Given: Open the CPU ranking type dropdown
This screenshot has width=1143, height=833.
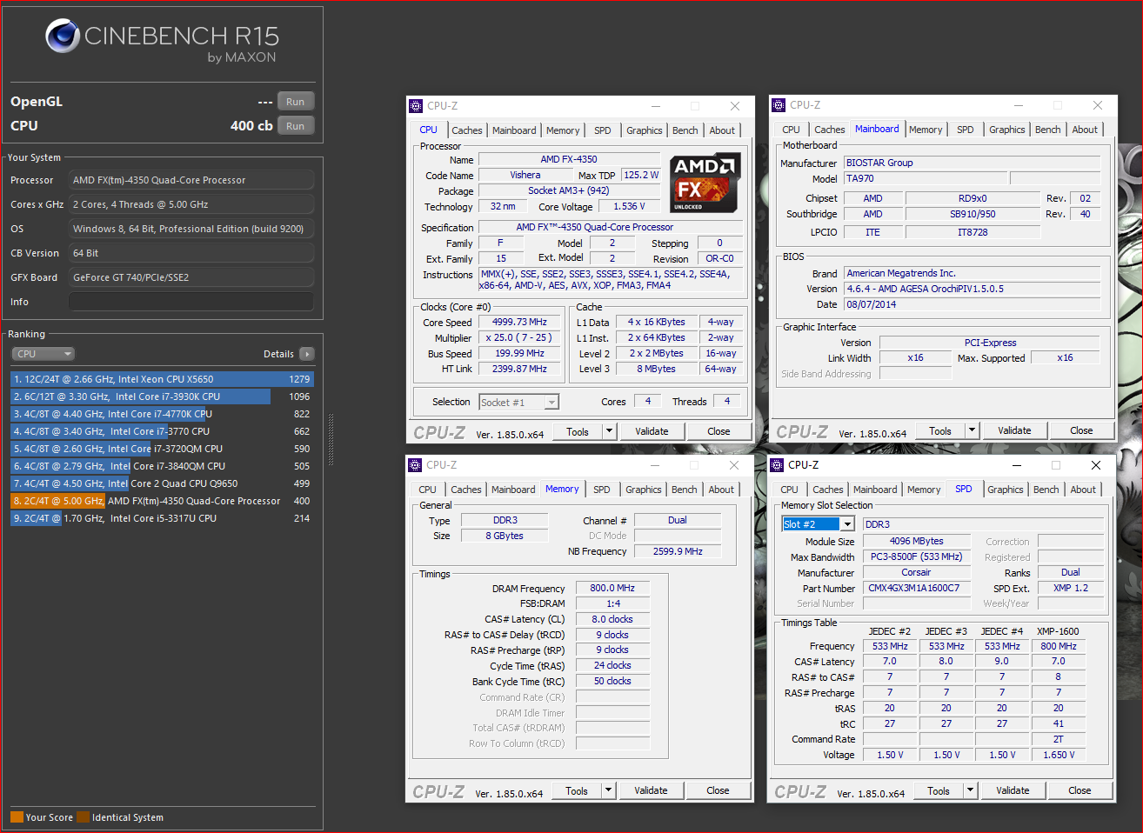Looking at the screenshot, I should 43,354.
